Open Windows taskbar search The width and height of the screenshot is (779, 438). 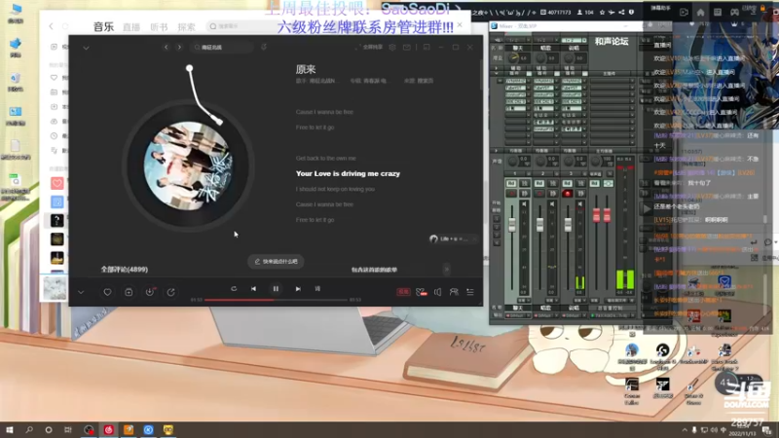click(29, 429)
